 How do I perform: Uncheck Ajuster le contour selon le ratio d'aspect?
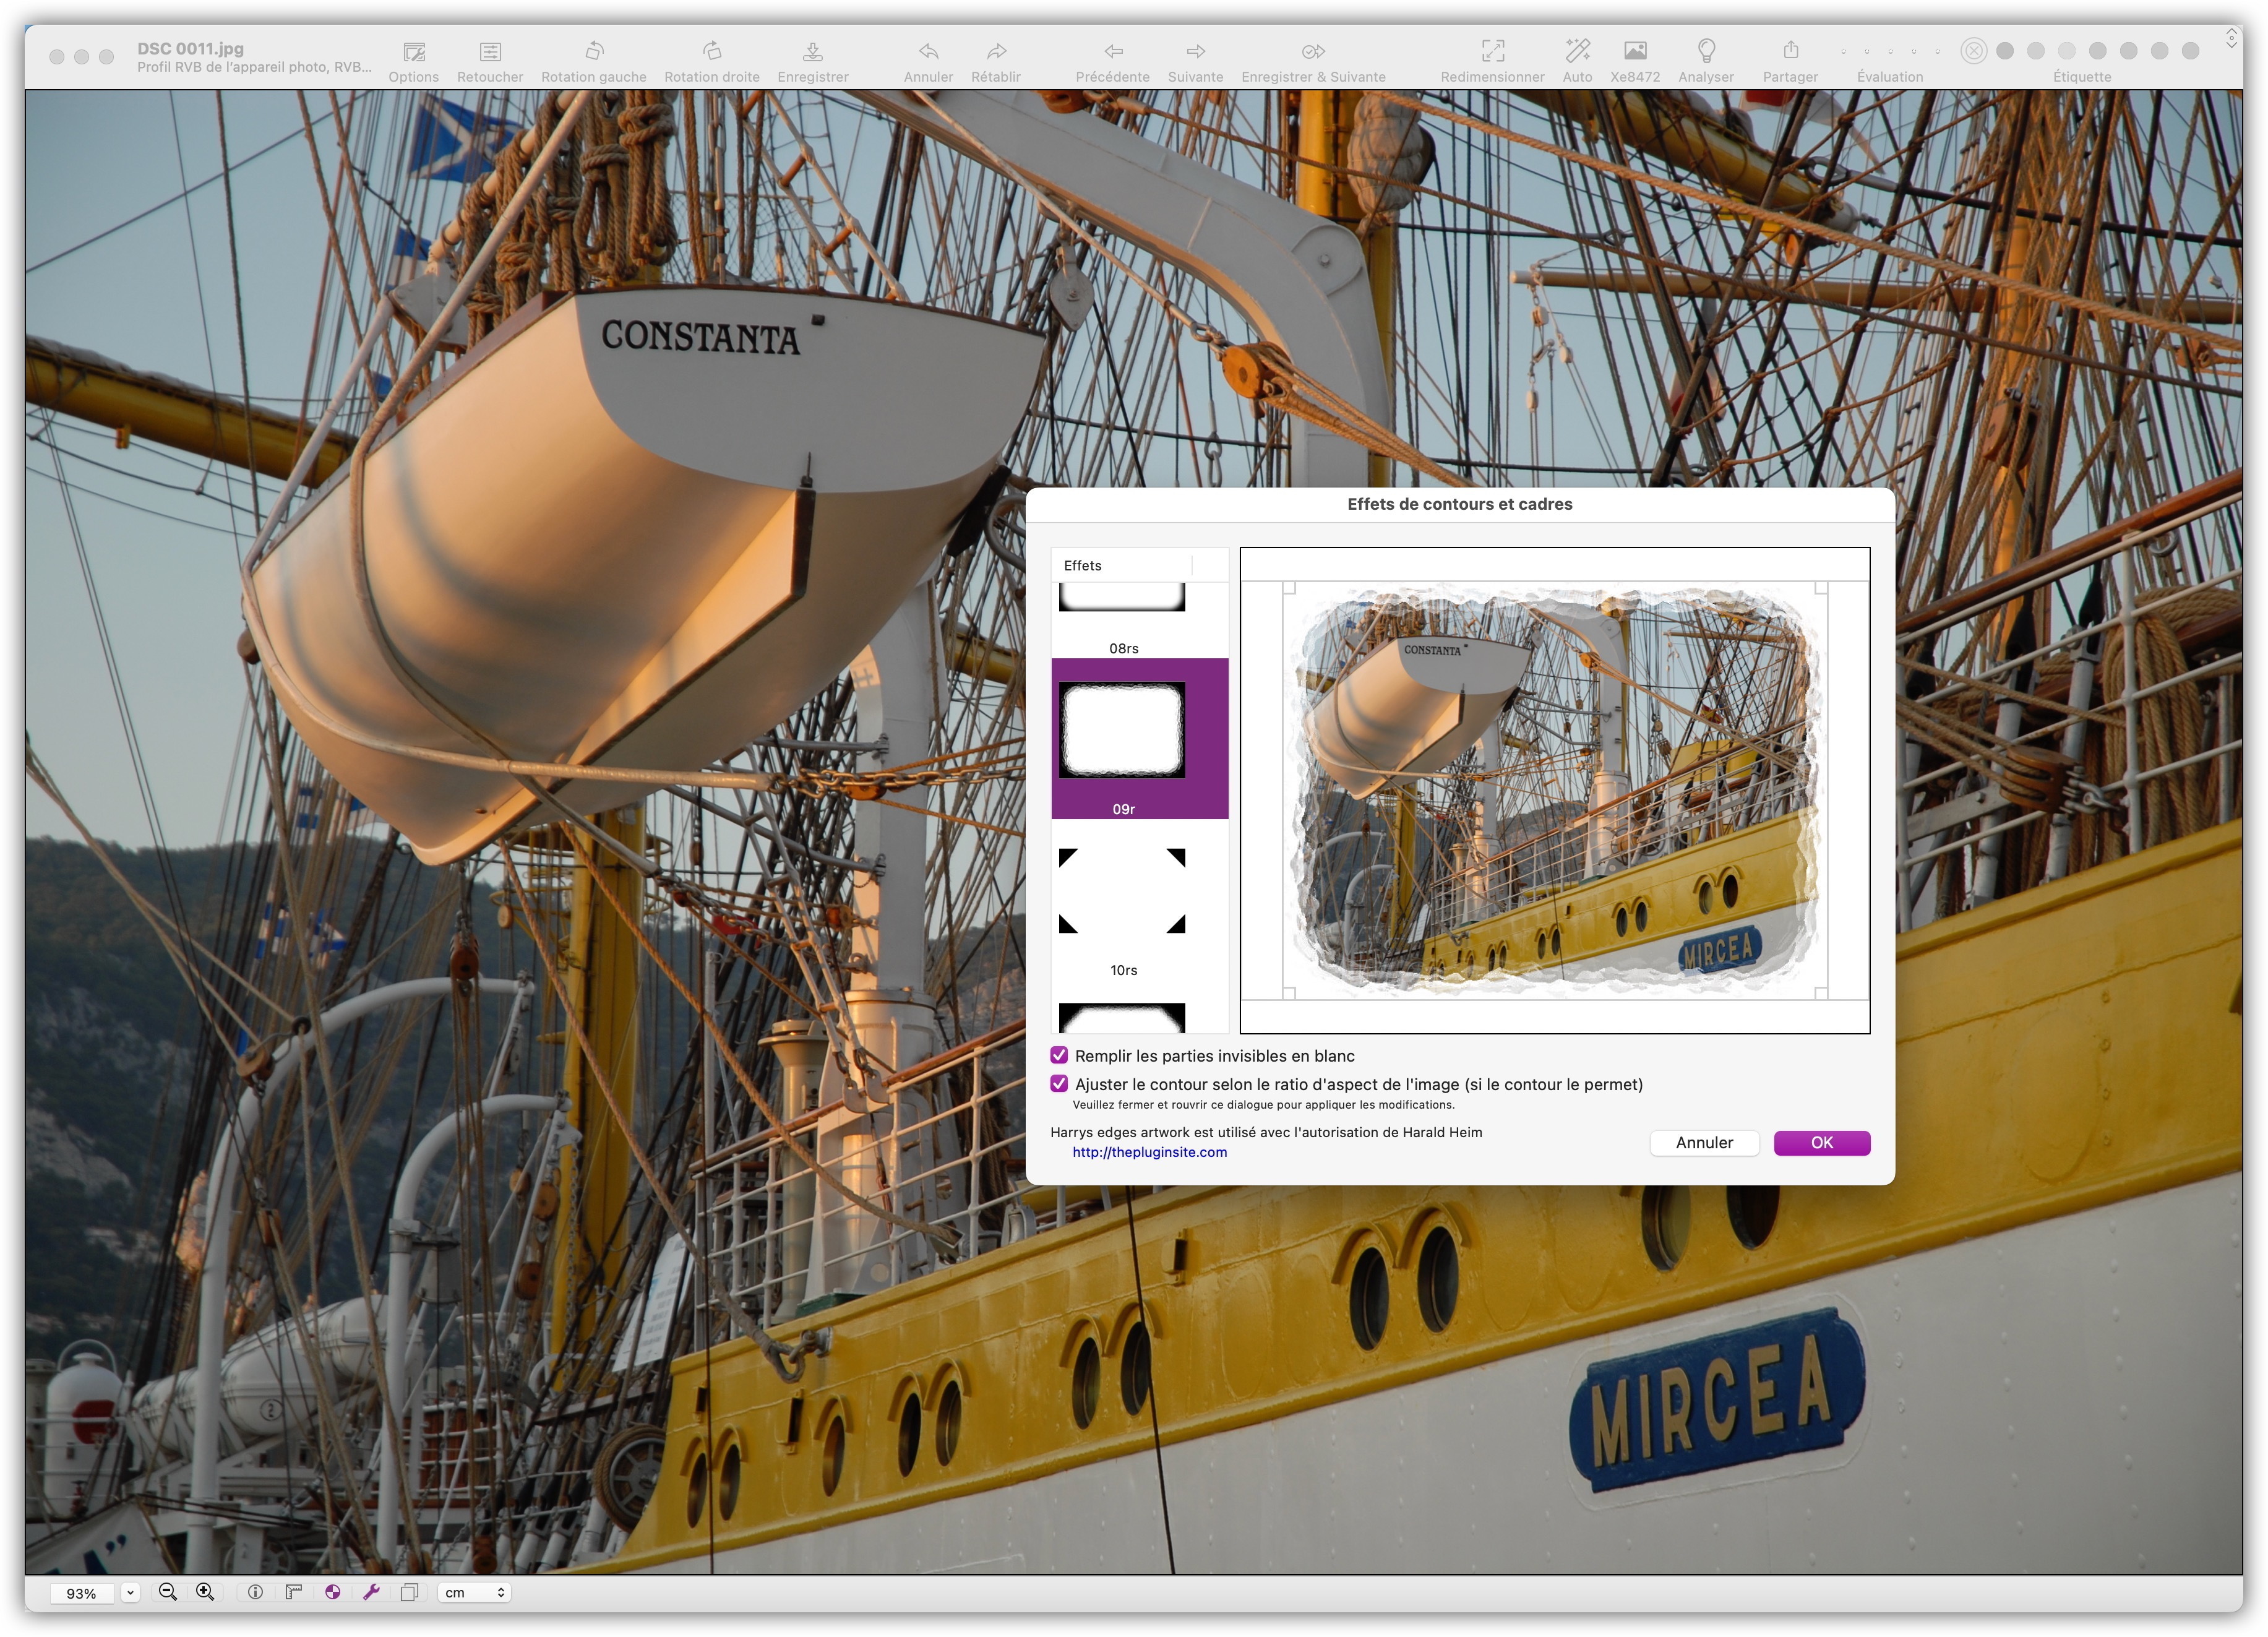1059,1083
